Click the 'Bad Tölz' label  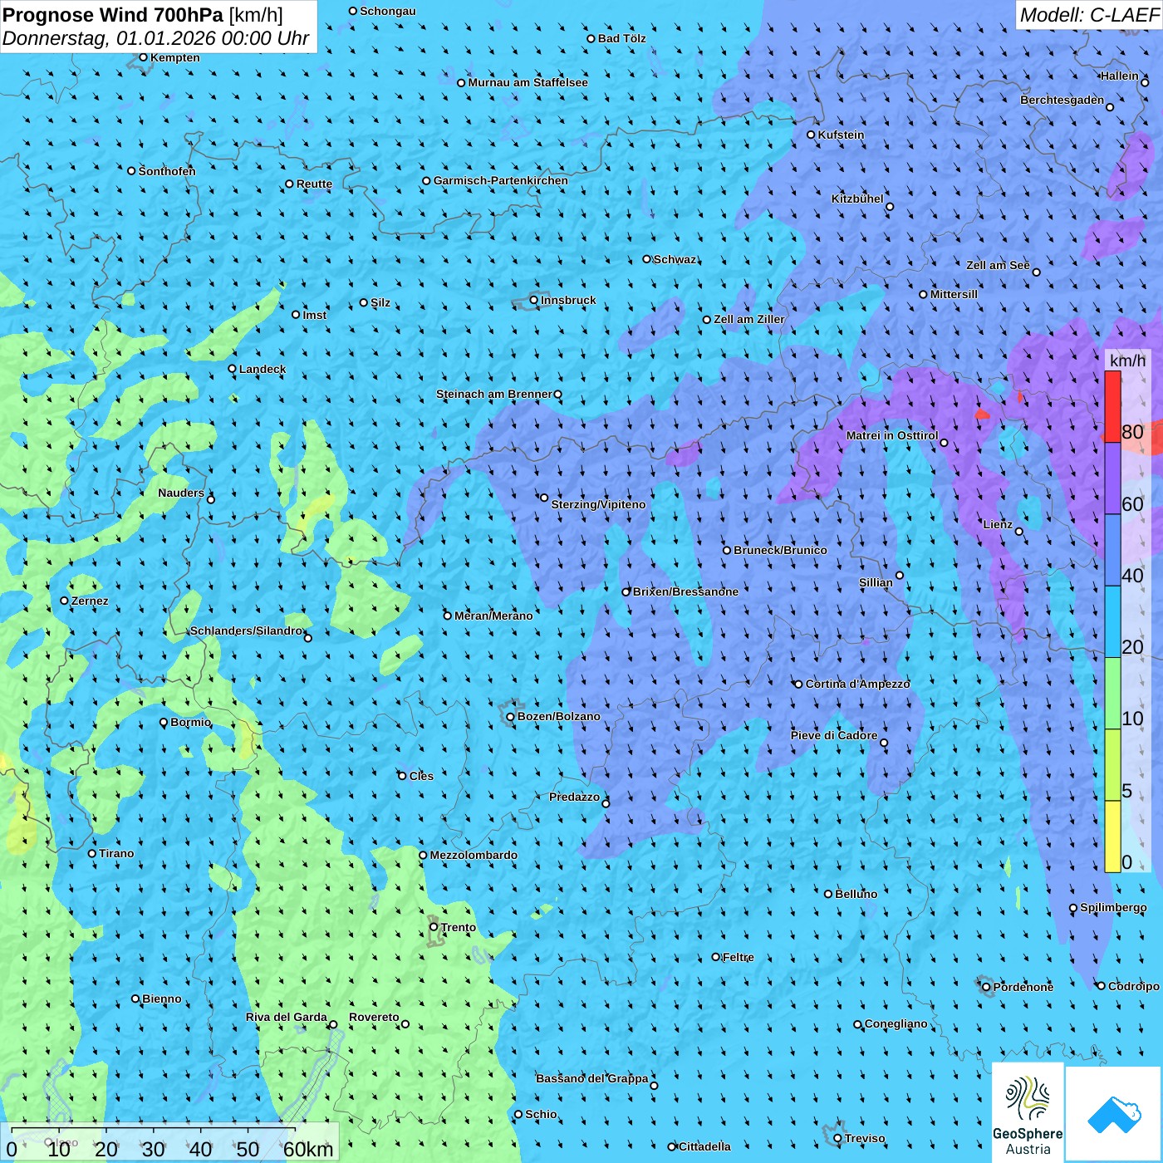tap(622, 38)
